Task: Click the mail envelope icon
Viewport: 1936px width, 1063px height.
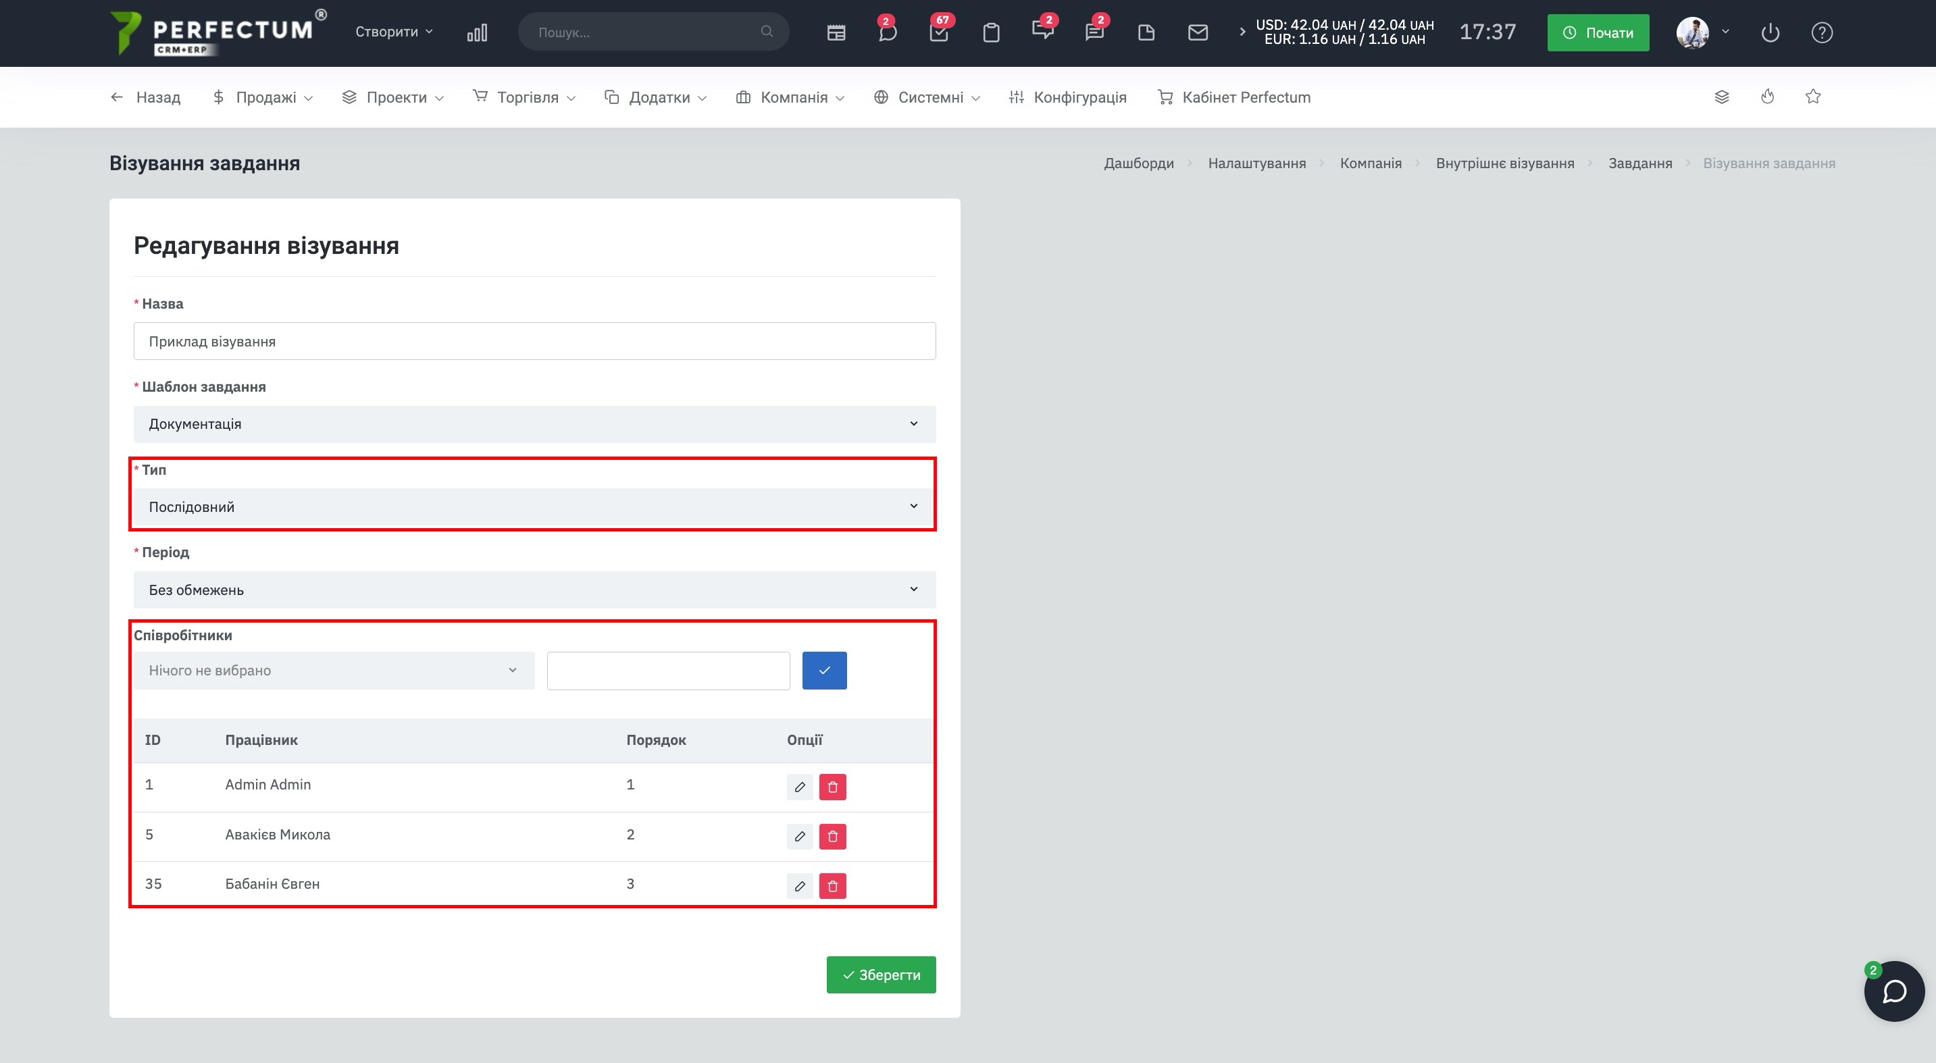Action: (x=1197, y=32)
